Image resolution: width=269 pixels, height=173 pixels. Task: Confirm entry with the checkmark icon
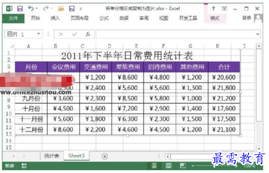coord(74,34)
